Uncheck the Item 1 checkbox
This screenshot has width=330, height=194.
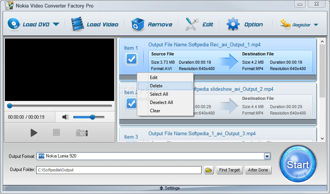click(x=131, y=59)
